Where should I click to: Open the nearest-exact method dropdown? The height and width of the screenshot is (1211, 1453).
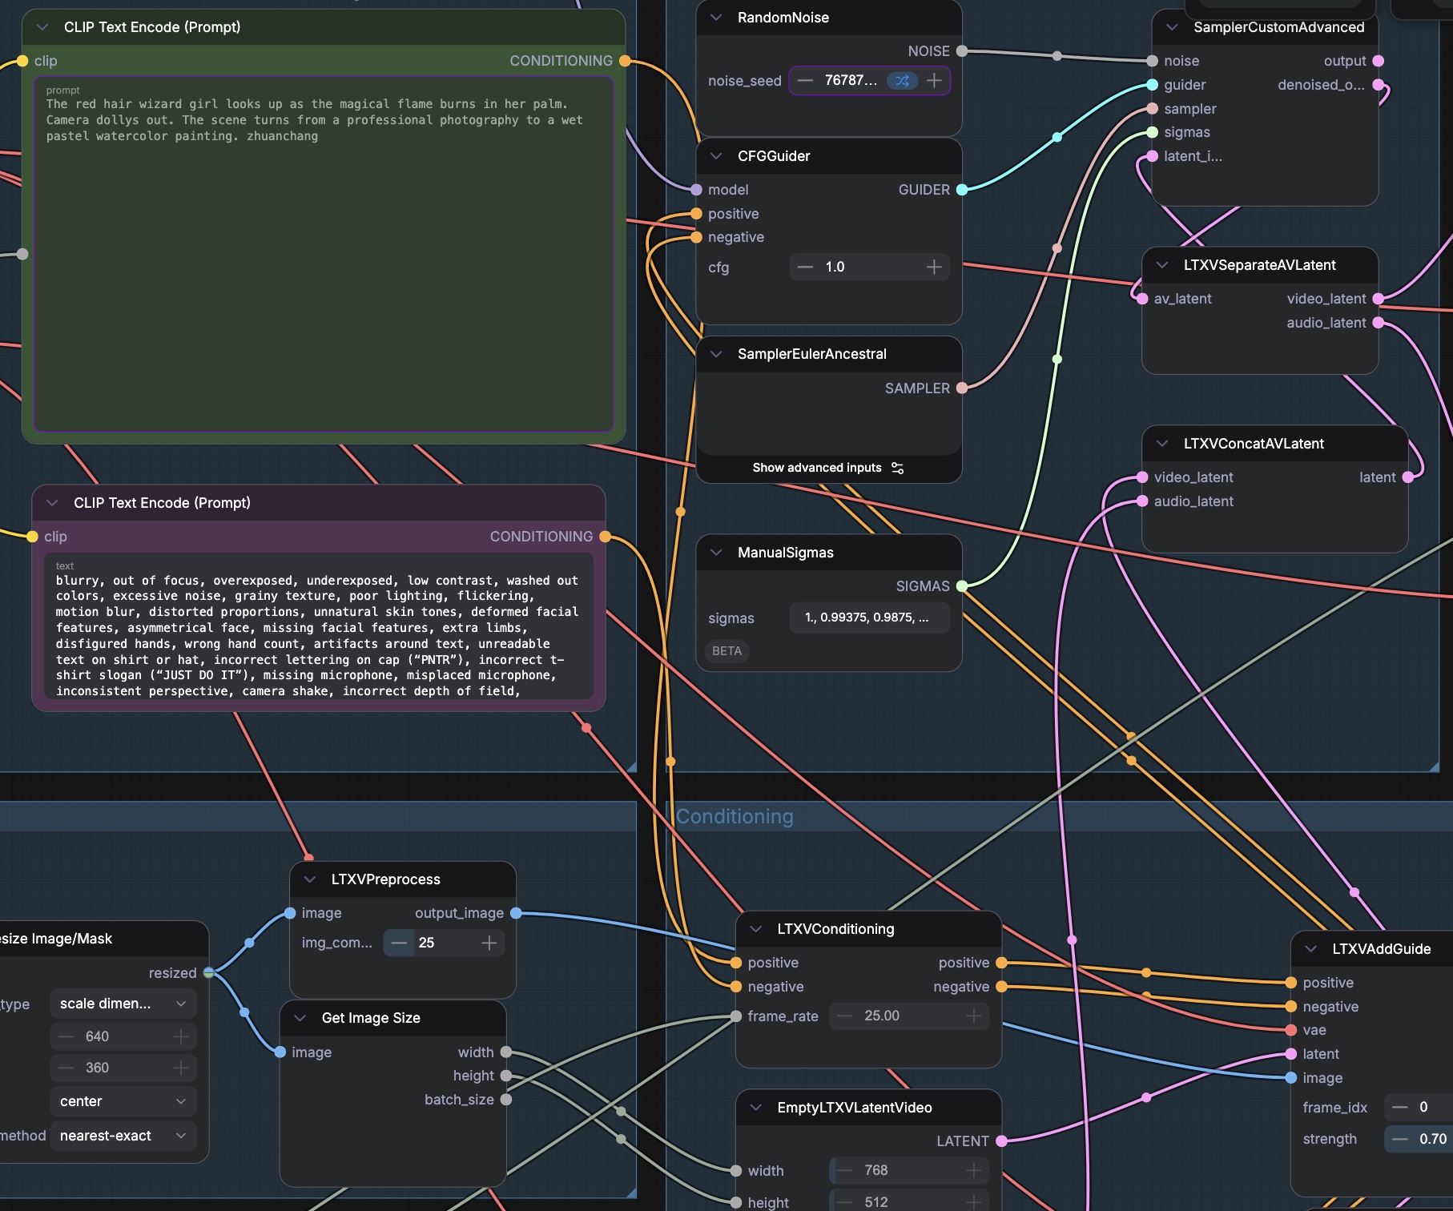coord(123,1136)
